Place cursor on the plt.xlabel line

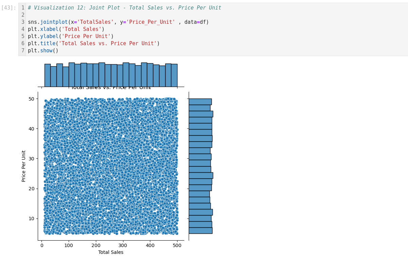[x=66, y=29]
